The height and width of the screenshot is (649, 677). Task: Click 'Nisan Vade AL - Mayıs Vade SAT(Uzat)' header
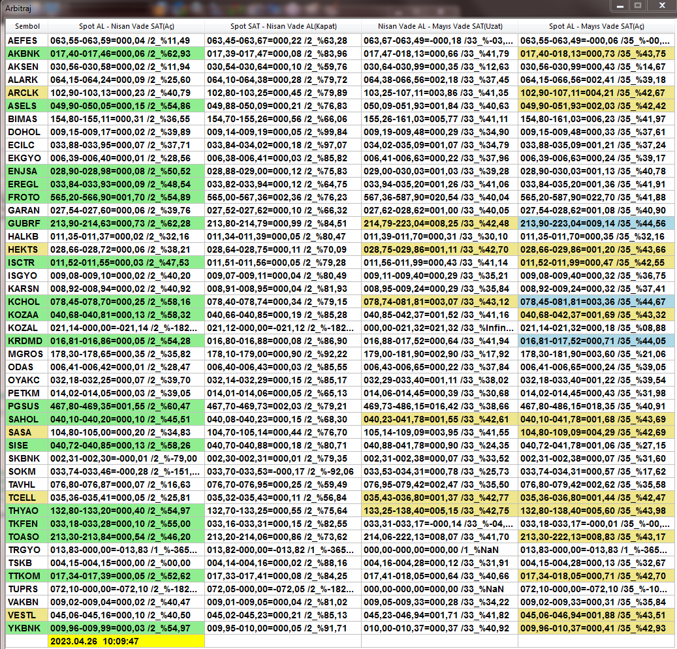[439, 26]
